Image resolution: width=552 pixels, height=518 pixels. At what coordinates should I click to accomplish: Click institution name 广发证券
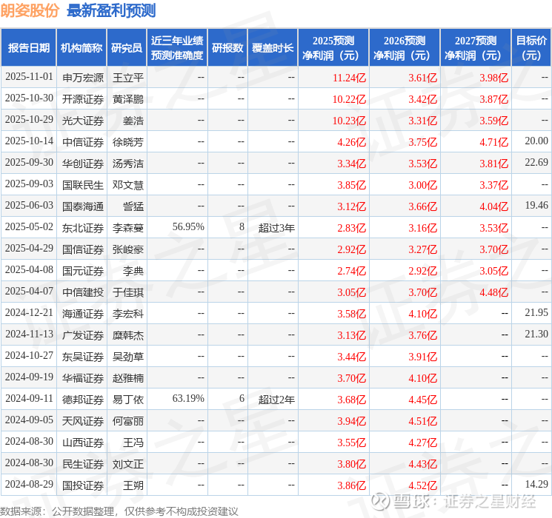83,335
